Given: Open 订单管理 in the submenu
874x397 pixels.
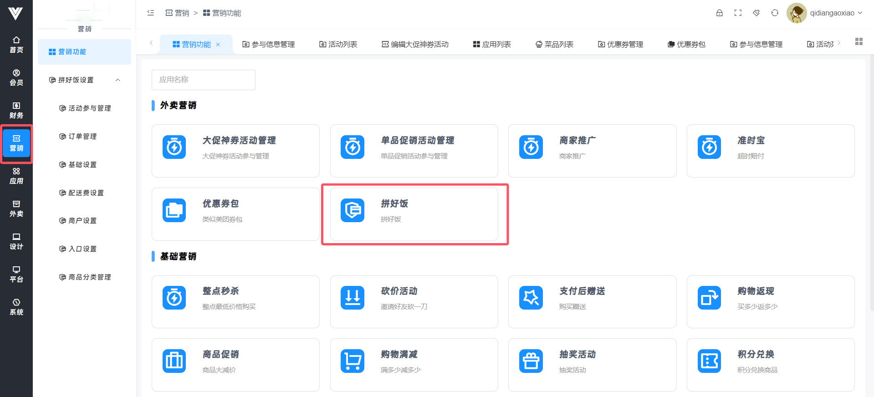Looking at the screenshot, I should (x=82, y=137).
